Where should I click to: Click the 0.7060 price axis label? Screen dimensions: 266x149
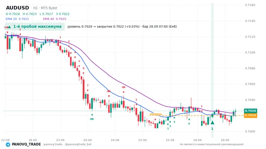(250, 84)
